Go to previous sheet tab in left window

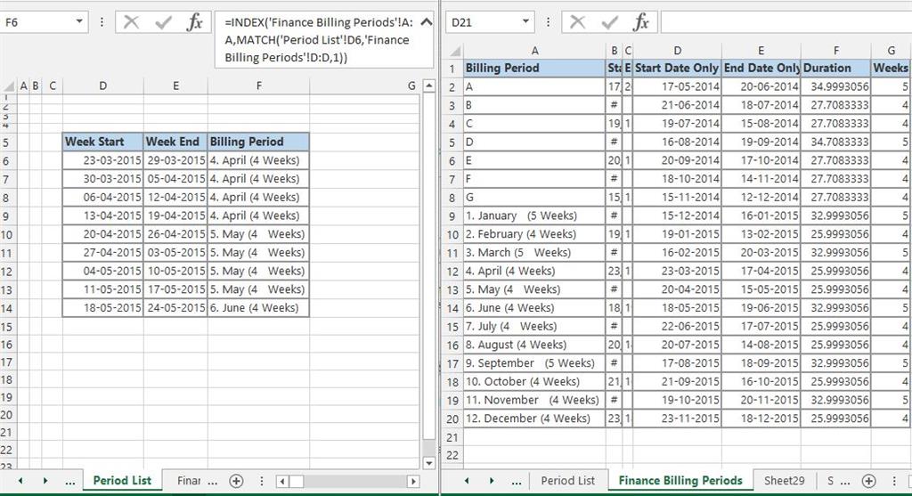coord(20,481)
